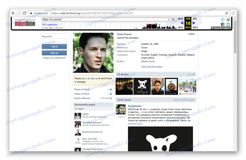Open the 913 captures link

(49, 25)
